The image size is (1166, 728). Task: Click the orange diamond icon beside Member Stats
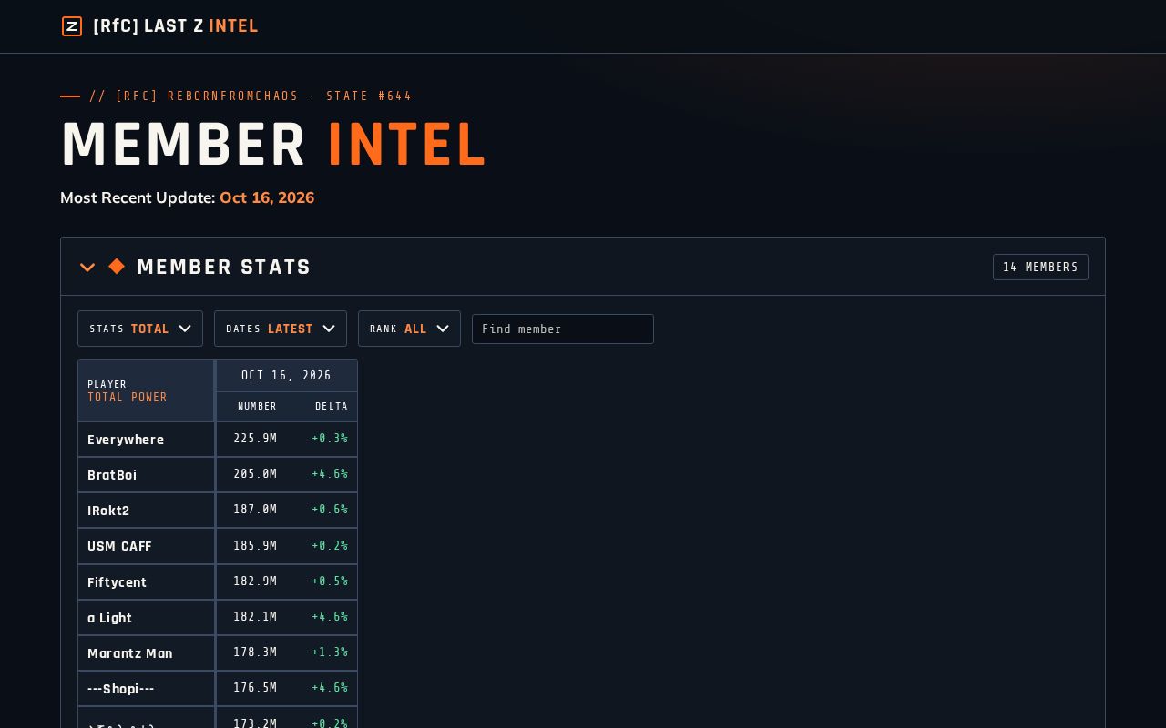(117, 267)
